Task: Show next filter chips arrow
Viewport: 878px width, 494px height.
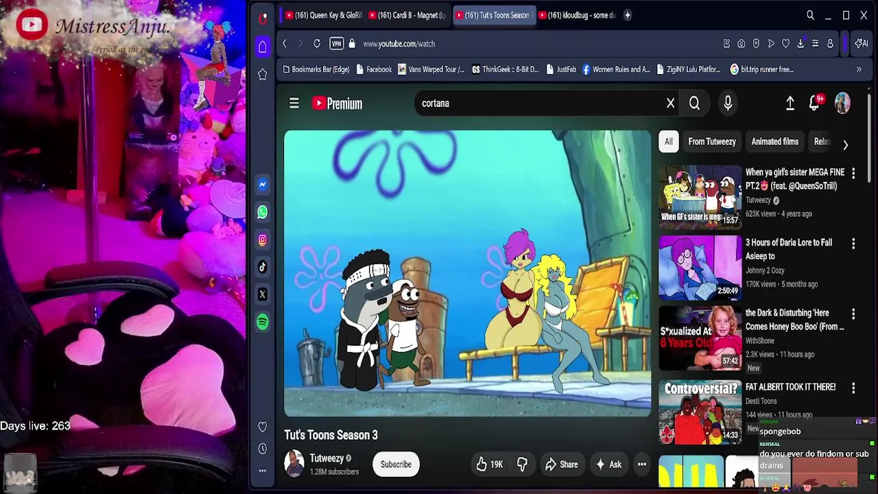Action: [x=845, y=145]
